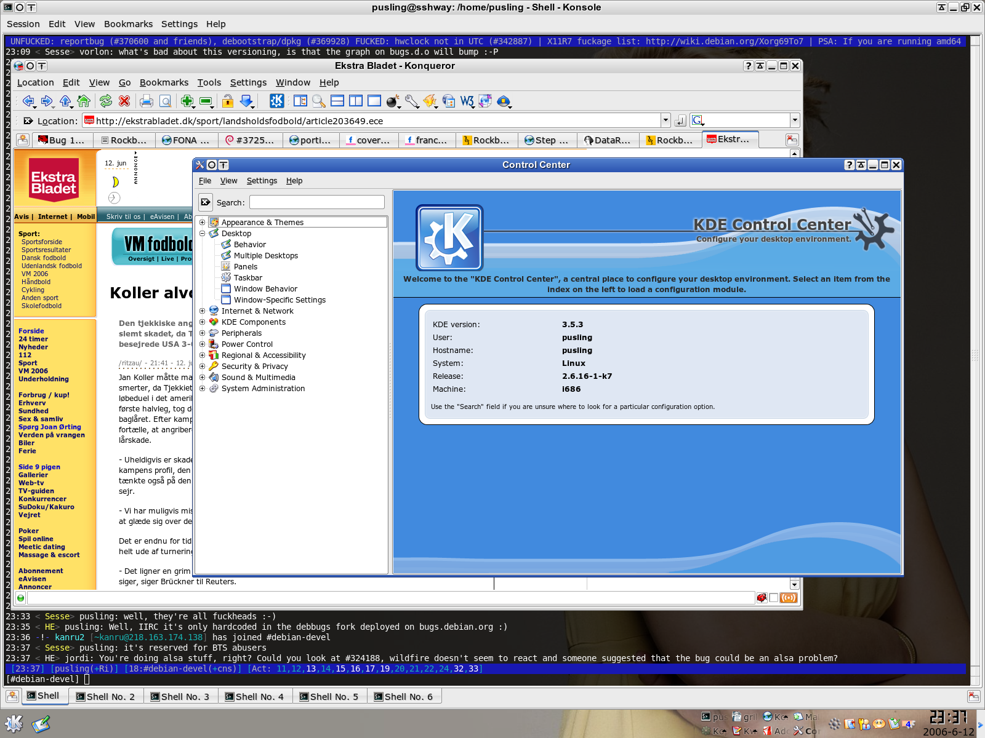This screenshot has width=985, height=738.
Task: Click the KDE gear logo in Konqueror toolbar
Action: (x=277, y=101)
